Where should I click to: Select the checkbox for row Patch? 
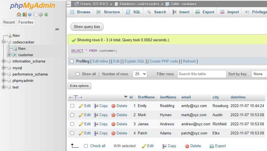(72, 133)
